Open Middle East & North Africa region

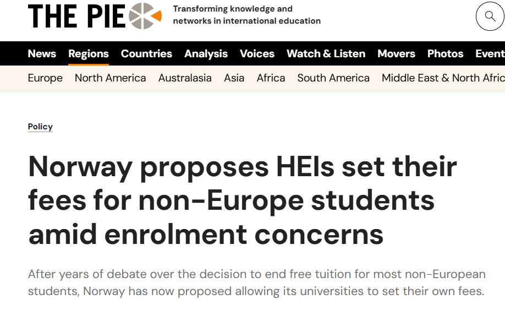click(x=443, y=78)
